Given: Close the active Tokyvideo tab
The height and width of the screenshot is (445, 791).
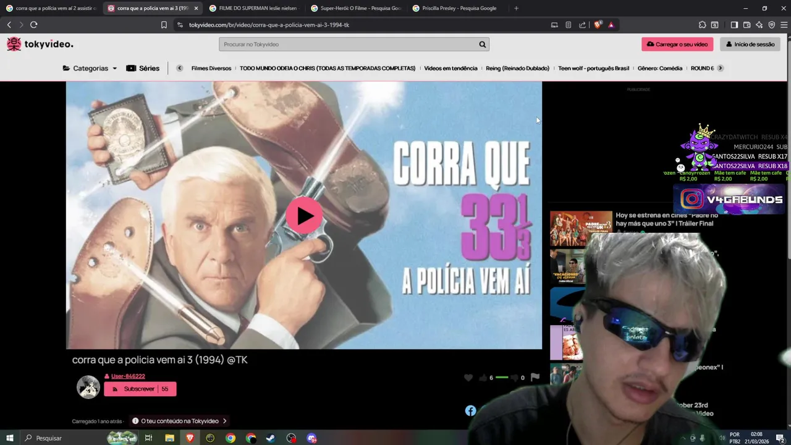Looking at the screenshot, I should point(196,8).
